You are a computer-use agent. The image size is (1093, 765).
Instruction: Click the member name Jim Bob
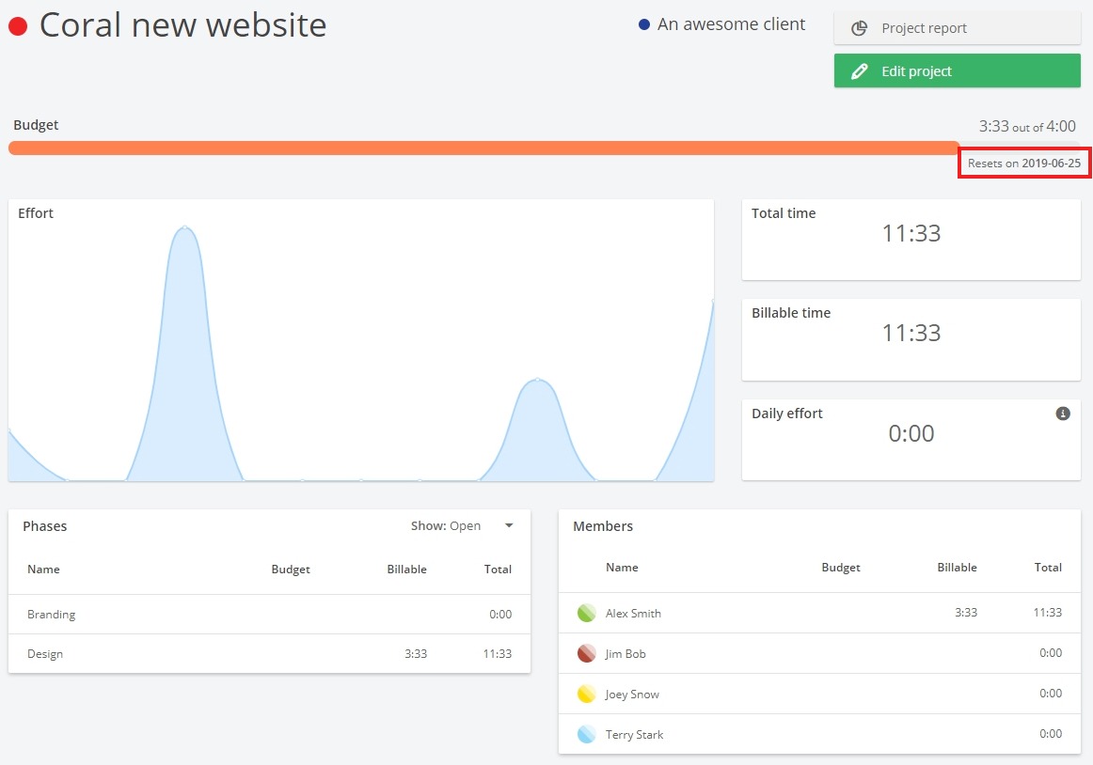626,653
